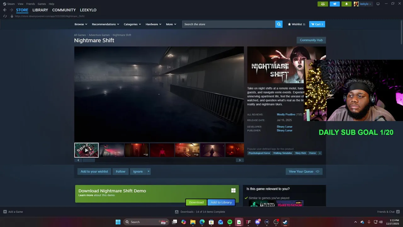Viewport: 403px width, 227px height.
Task: Open Microsoft Edge from taskbar
Action: point(202,222)
